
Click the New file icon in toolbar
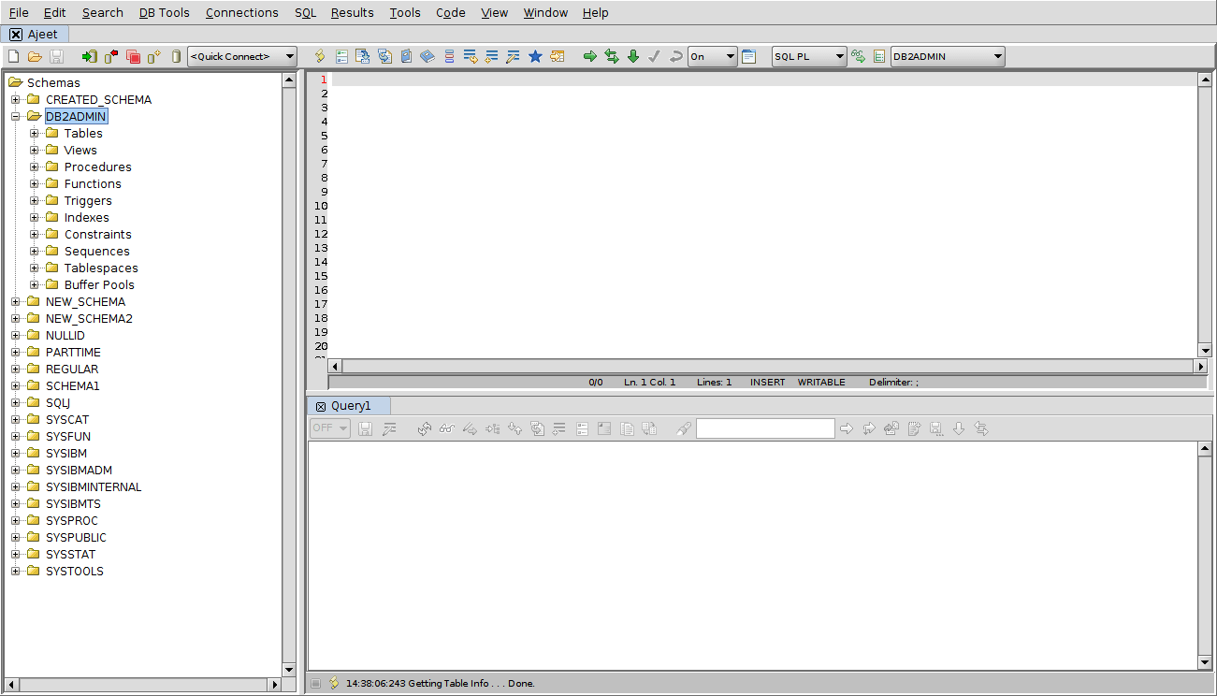click(13, 57)
